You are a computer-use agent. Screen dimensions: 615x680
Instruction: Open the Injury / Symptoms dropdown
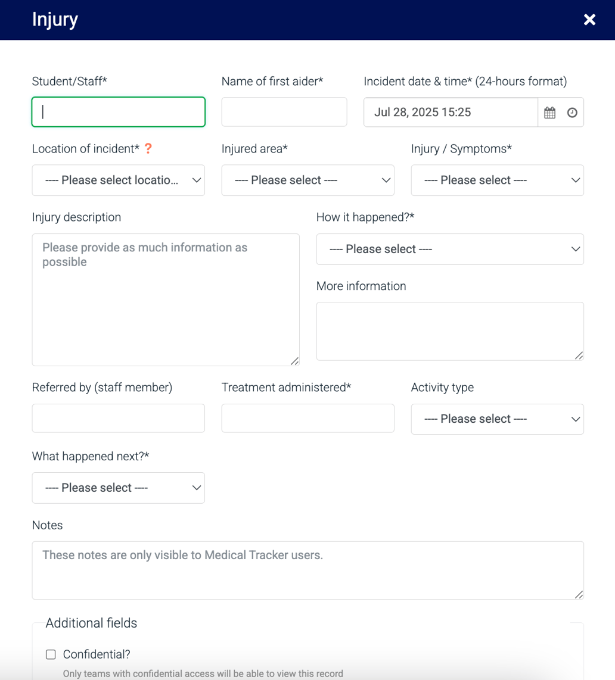coord(497,180)
